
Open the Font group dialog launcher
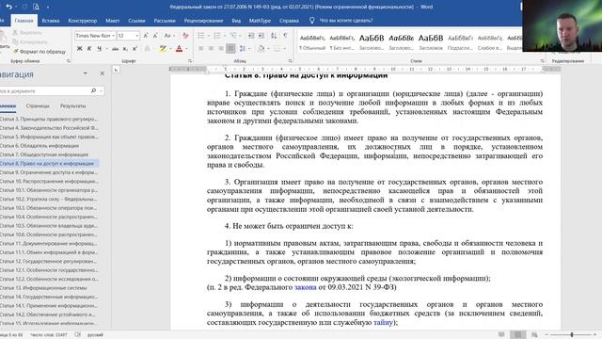pyautogui.click(x=190, y=61)
